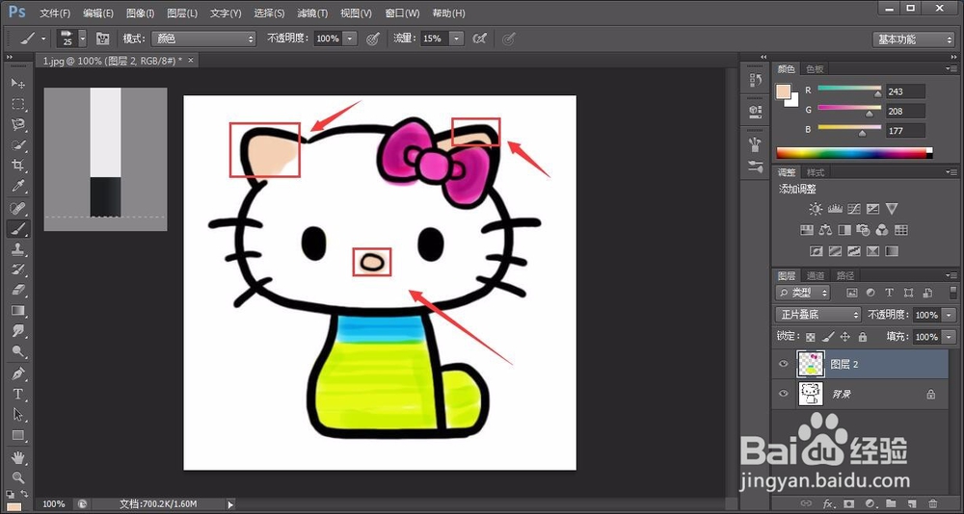964x514 pixels.
Task: Select the Smudge tool
Action: (17, 331)
